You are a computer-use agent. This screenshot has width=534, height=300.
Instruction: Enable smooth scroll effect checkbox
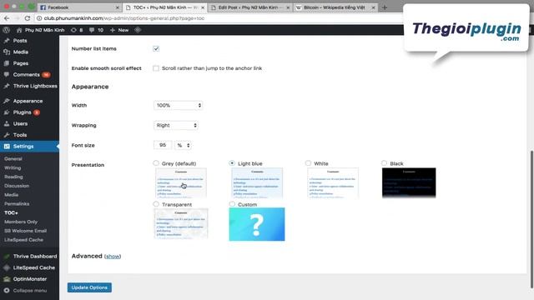(x=156, y=68)
